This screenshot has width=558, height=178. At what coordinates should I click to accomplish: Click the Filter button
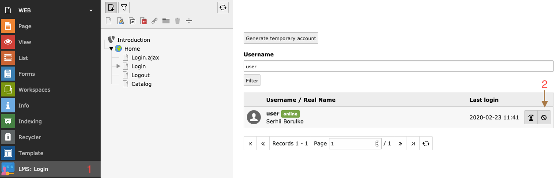point(252,80)
